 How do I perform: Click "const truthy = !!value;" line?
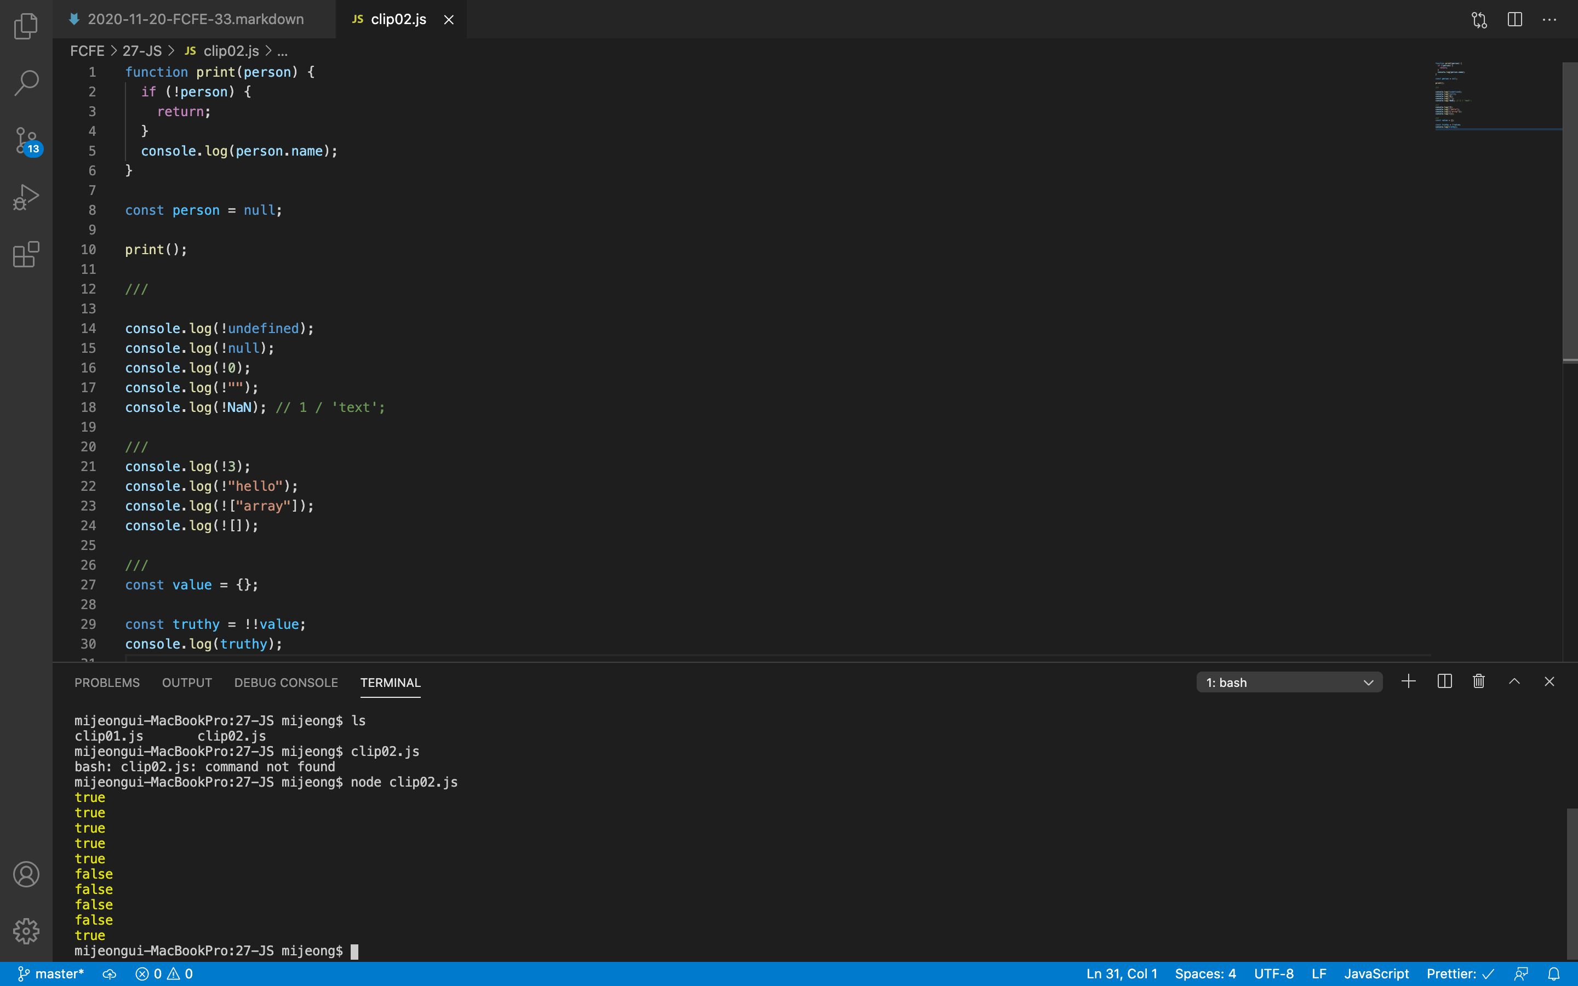(215, 624)
